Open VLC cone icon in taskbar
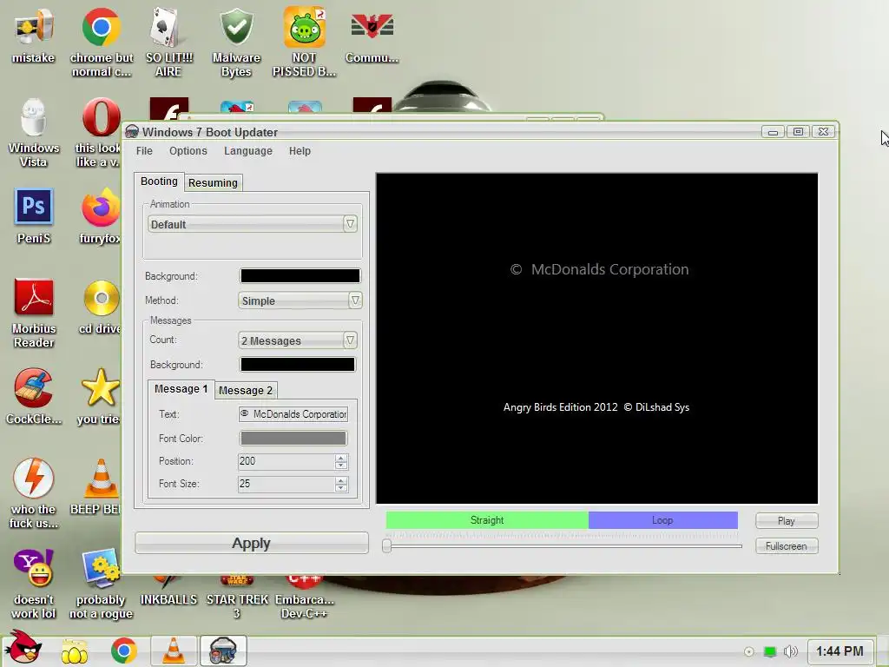This screenshot has width=889, height=667. 174,650
